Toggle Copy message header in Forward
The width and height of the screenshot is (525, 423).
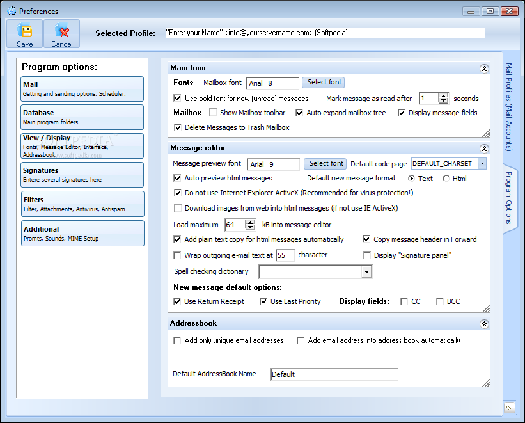[366, 239]
